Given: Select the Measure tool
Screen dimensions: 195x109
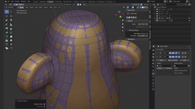Looking at the screenshot, I should pos(11,25).
